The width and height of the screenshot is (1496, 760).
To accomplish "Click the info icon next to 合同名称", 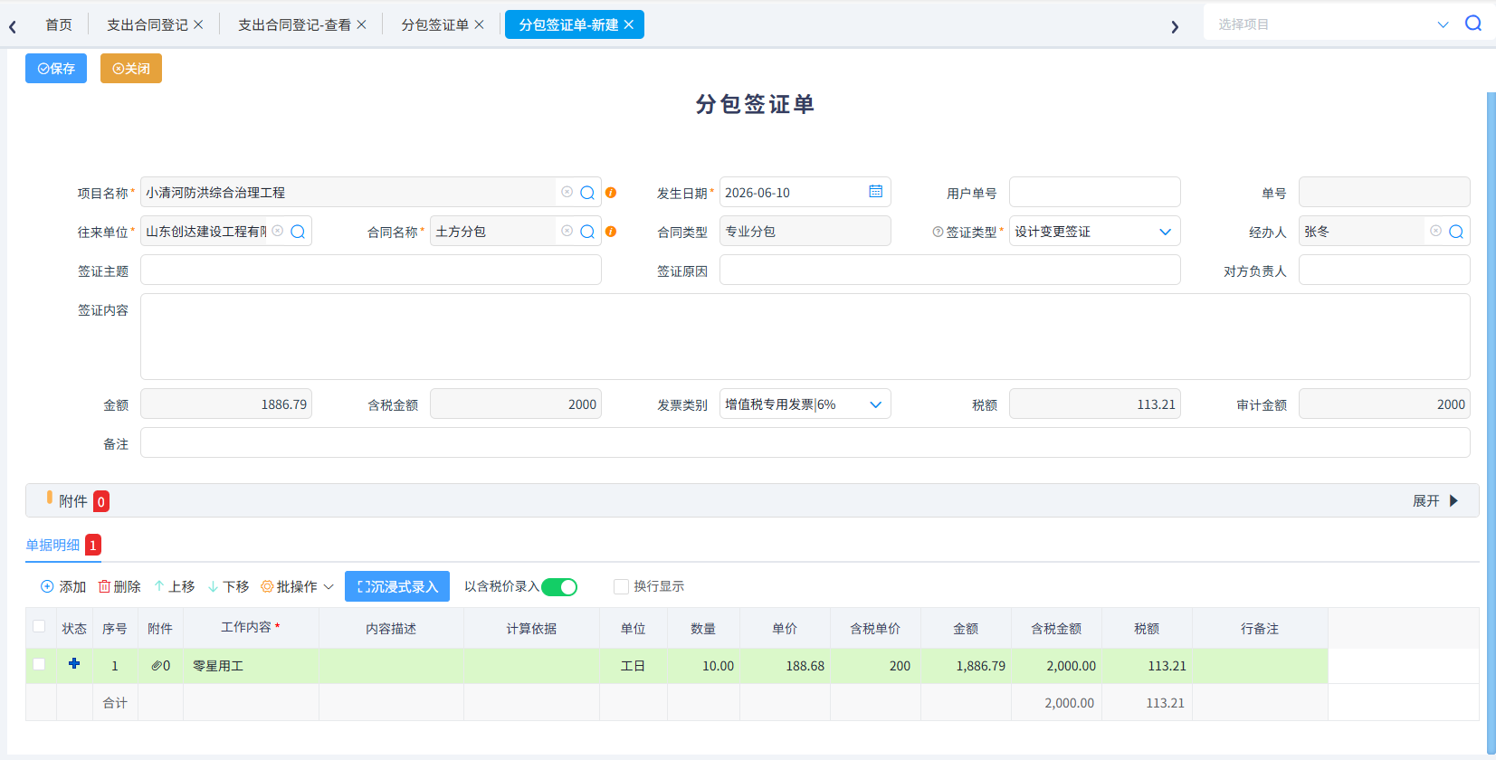I will 611,232.
